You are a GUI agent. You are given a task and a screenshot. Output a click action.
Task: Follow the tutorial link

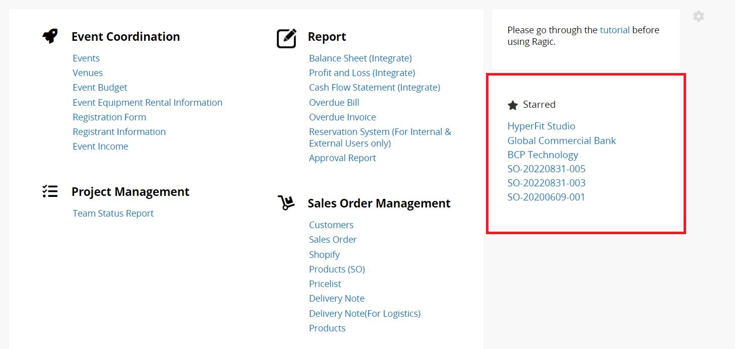(615, 30)
